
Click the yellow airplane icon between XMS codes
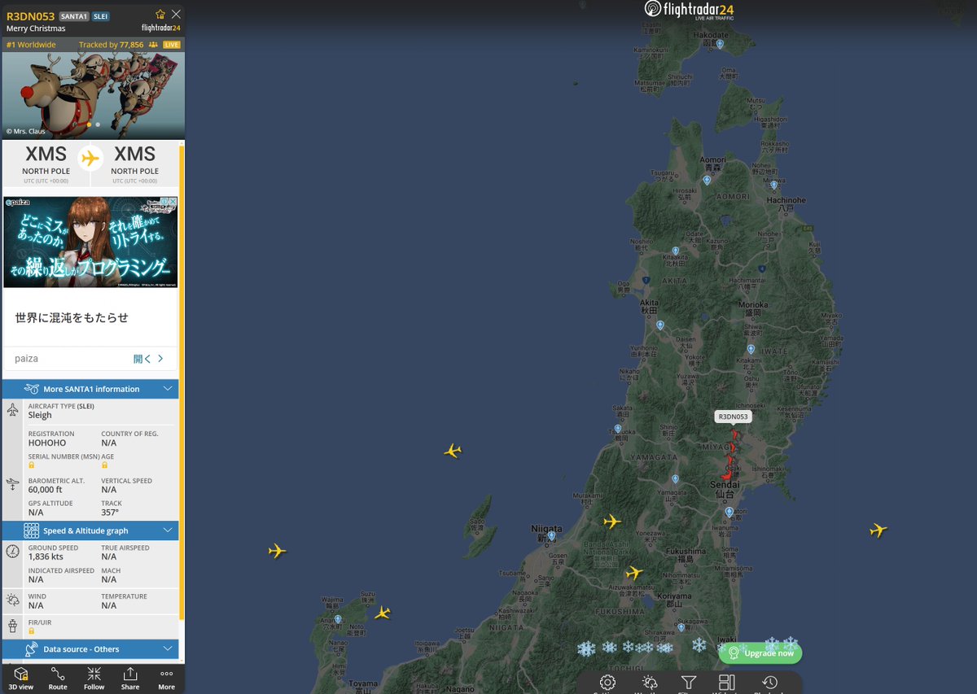pos(90,158)
